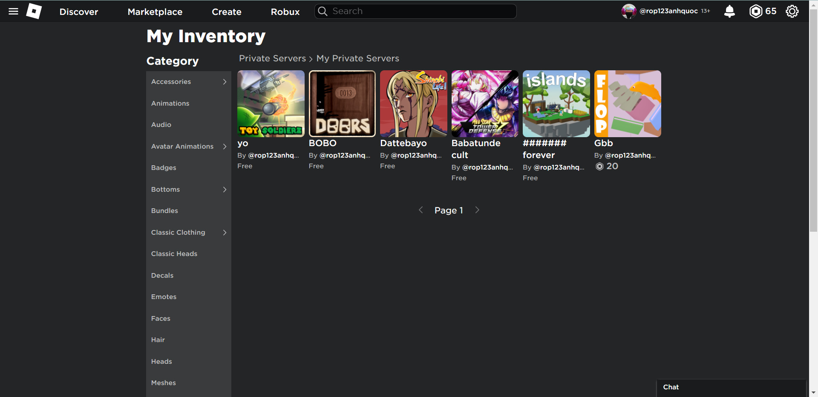Viewport: 818px width, 397px height.
Task: Open the @rop123anhquoc profile link
Action: click(x=668, y=11)
